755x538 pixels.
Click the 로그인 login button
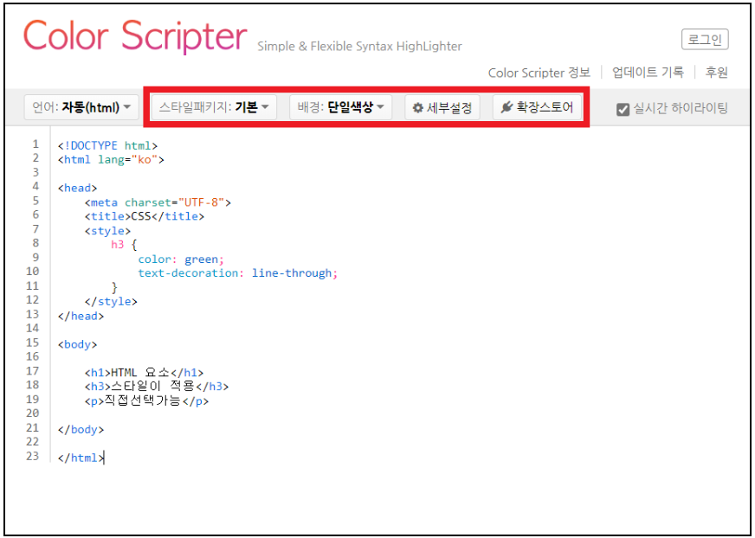coord(705,40)
